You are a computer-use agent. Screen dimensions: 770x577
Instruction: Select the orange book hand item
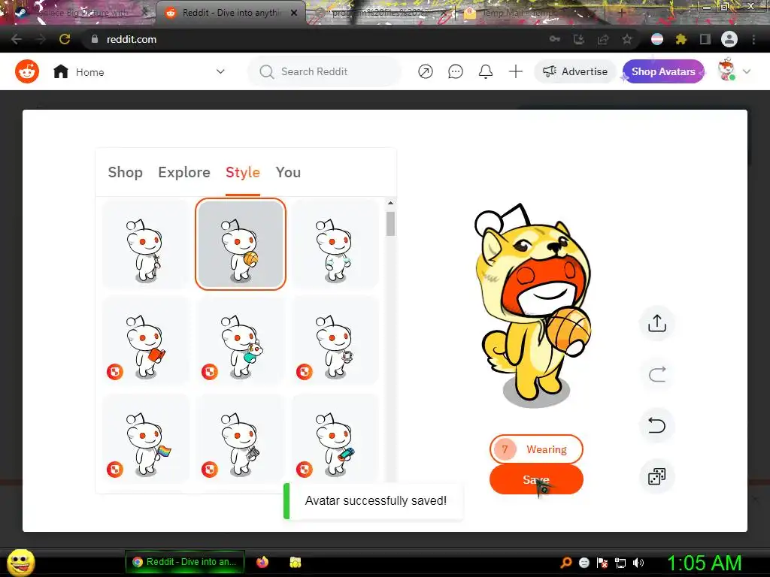(x=146, y=340)
